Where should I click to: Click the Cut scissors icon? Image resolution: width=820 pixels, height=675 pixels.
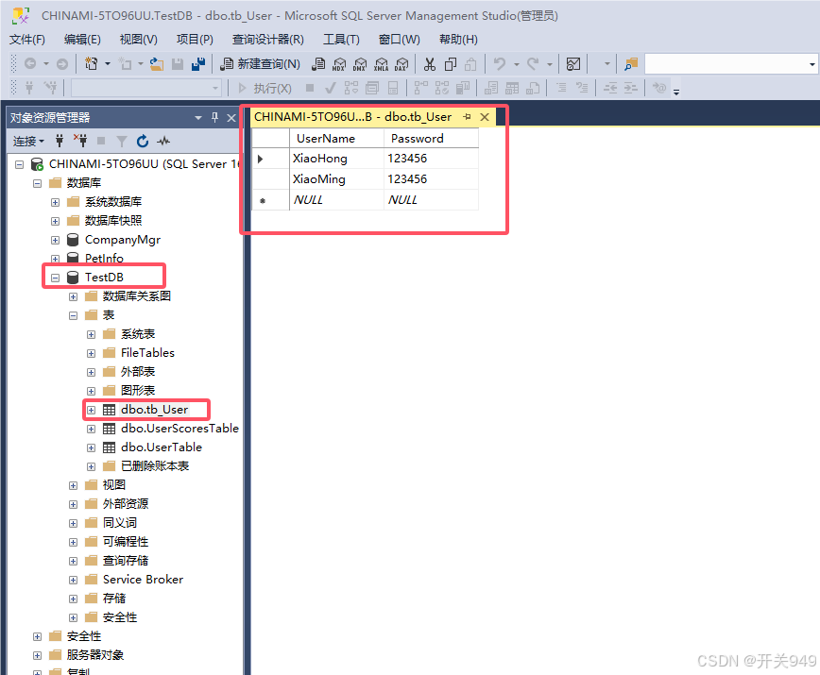click(x=429, y=64)
